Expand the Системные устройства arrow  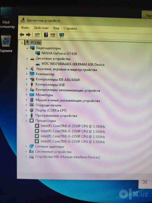(26, 151)
